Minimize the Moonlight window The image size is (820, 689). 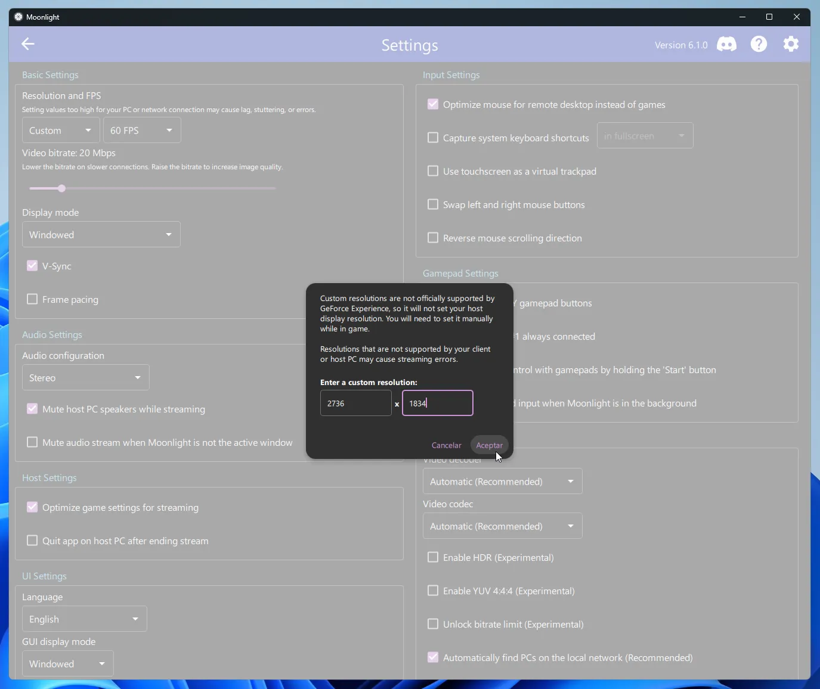tap(742, 17)
